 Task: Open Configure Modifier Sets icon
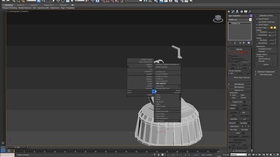(x=249, y=43)
